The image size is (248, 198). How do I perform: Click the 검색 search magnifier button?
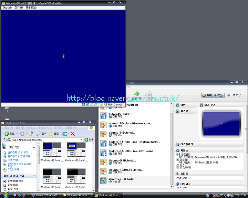point(41,134)
